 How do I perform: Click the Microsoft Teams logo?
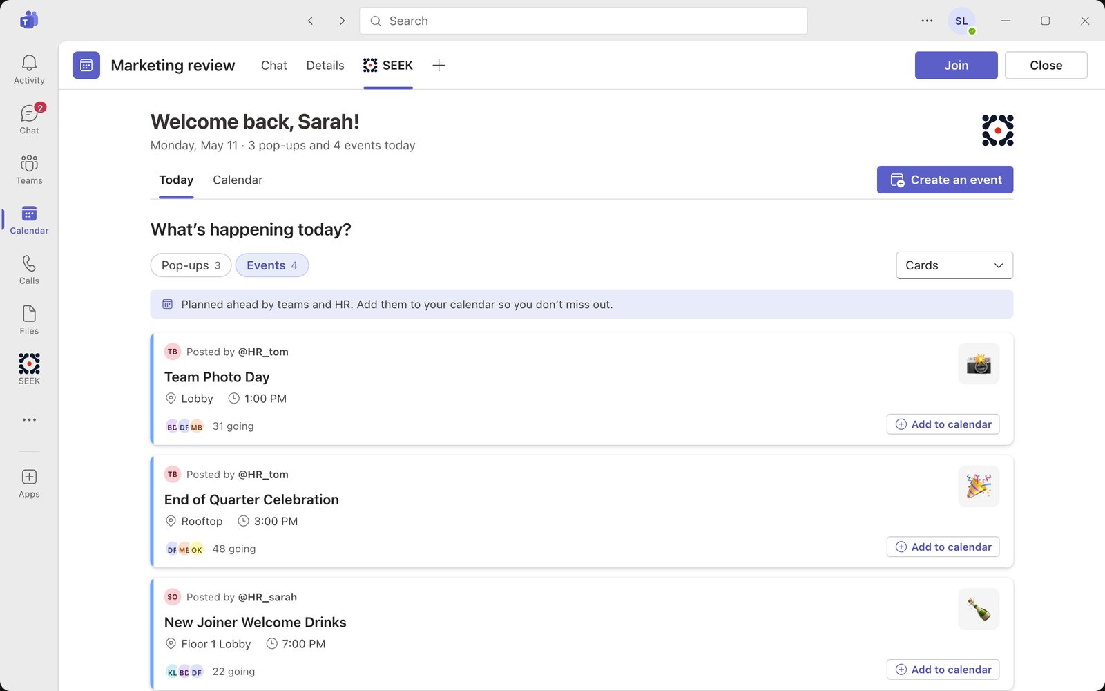tap(29, 21)
